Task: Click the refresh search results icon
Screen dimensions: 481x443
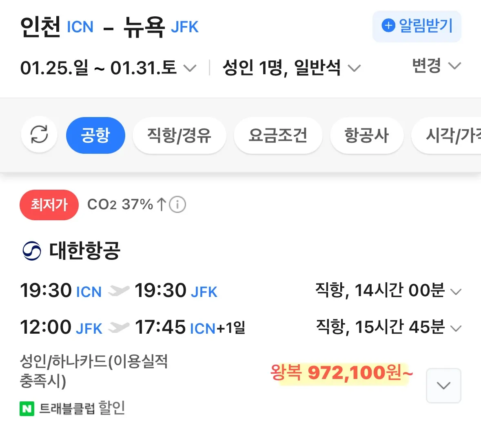Action: (x=39, y=135)
